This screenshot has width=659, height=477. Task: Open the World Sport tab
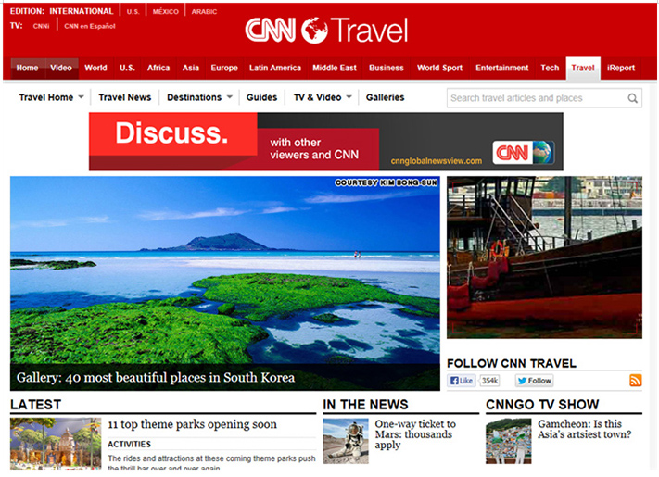pos(439,68)
